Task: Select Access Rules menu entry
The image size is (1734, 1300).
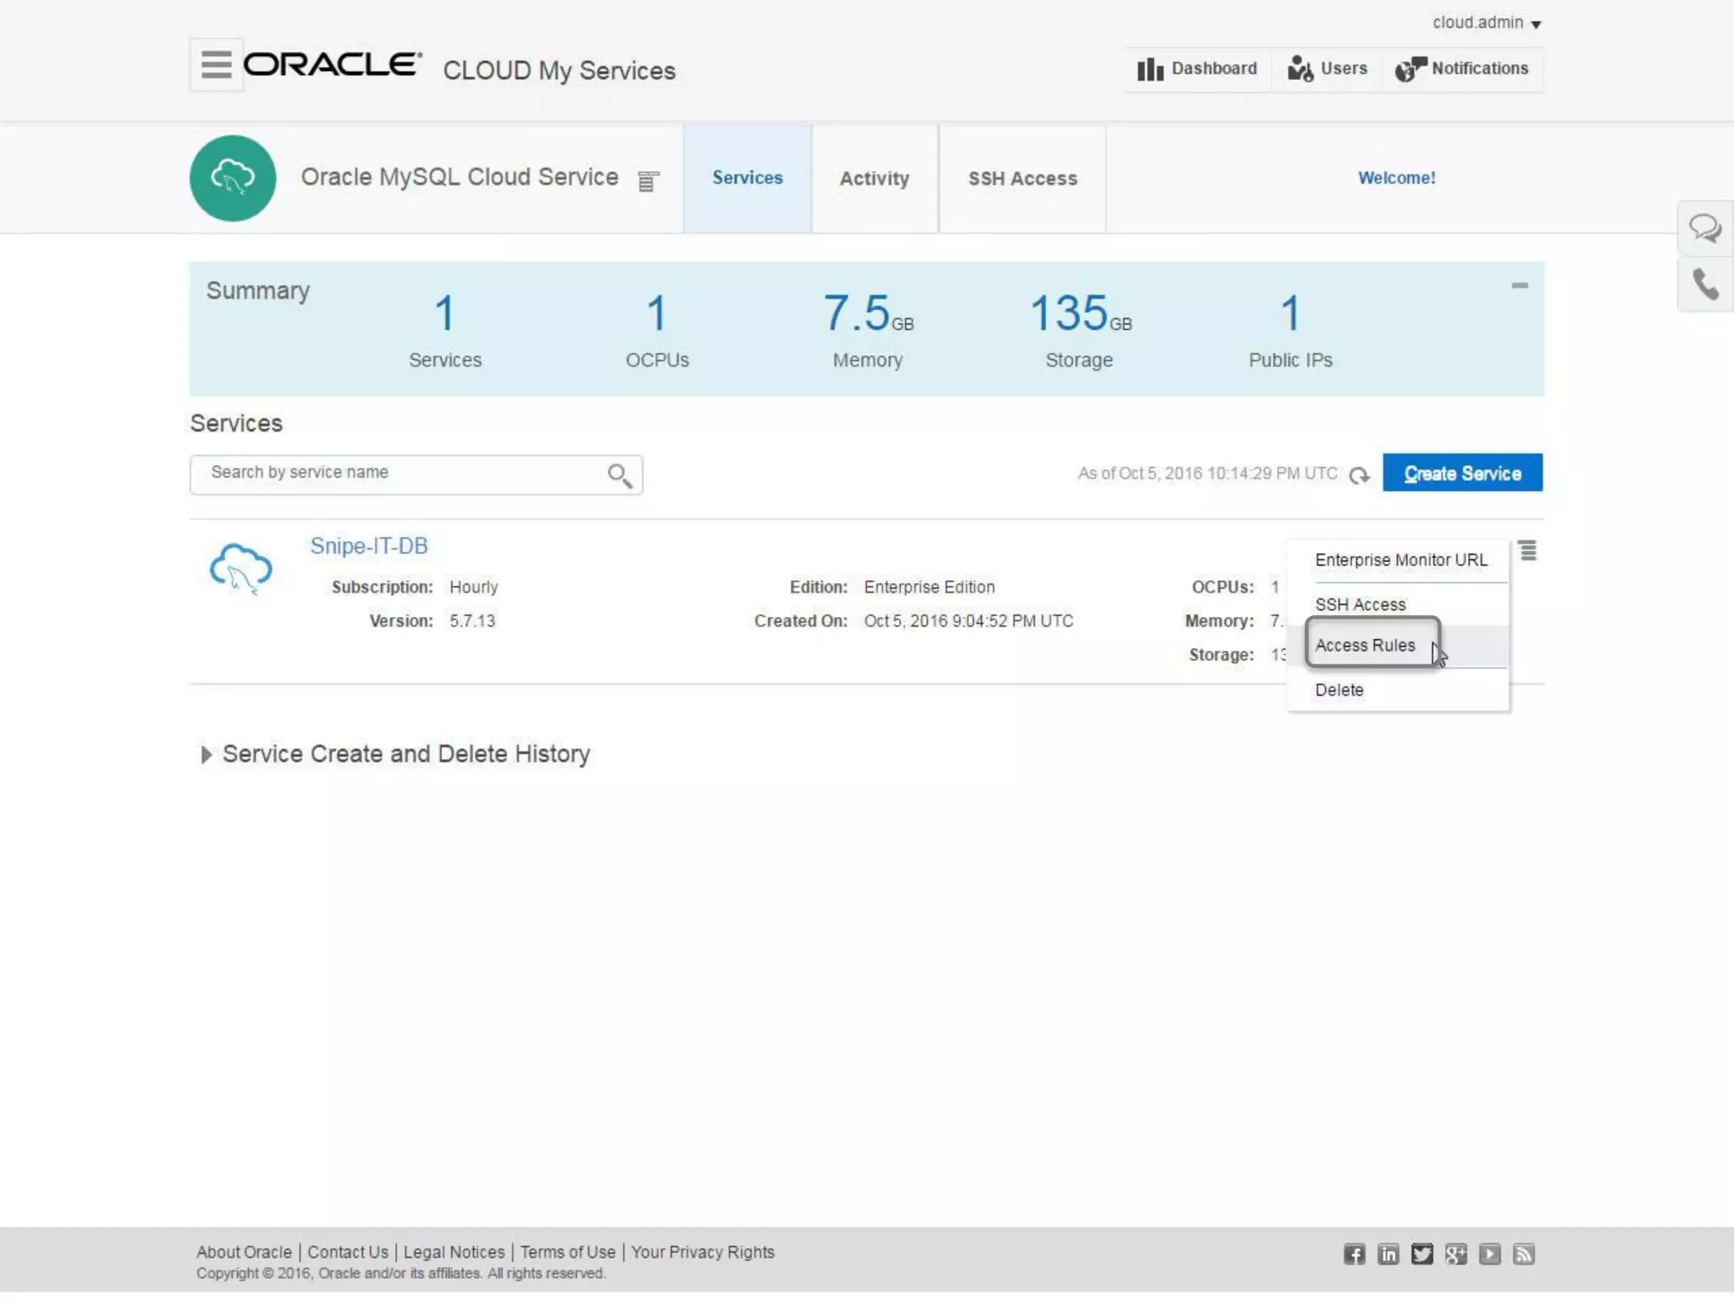Action: [1365, 646]
